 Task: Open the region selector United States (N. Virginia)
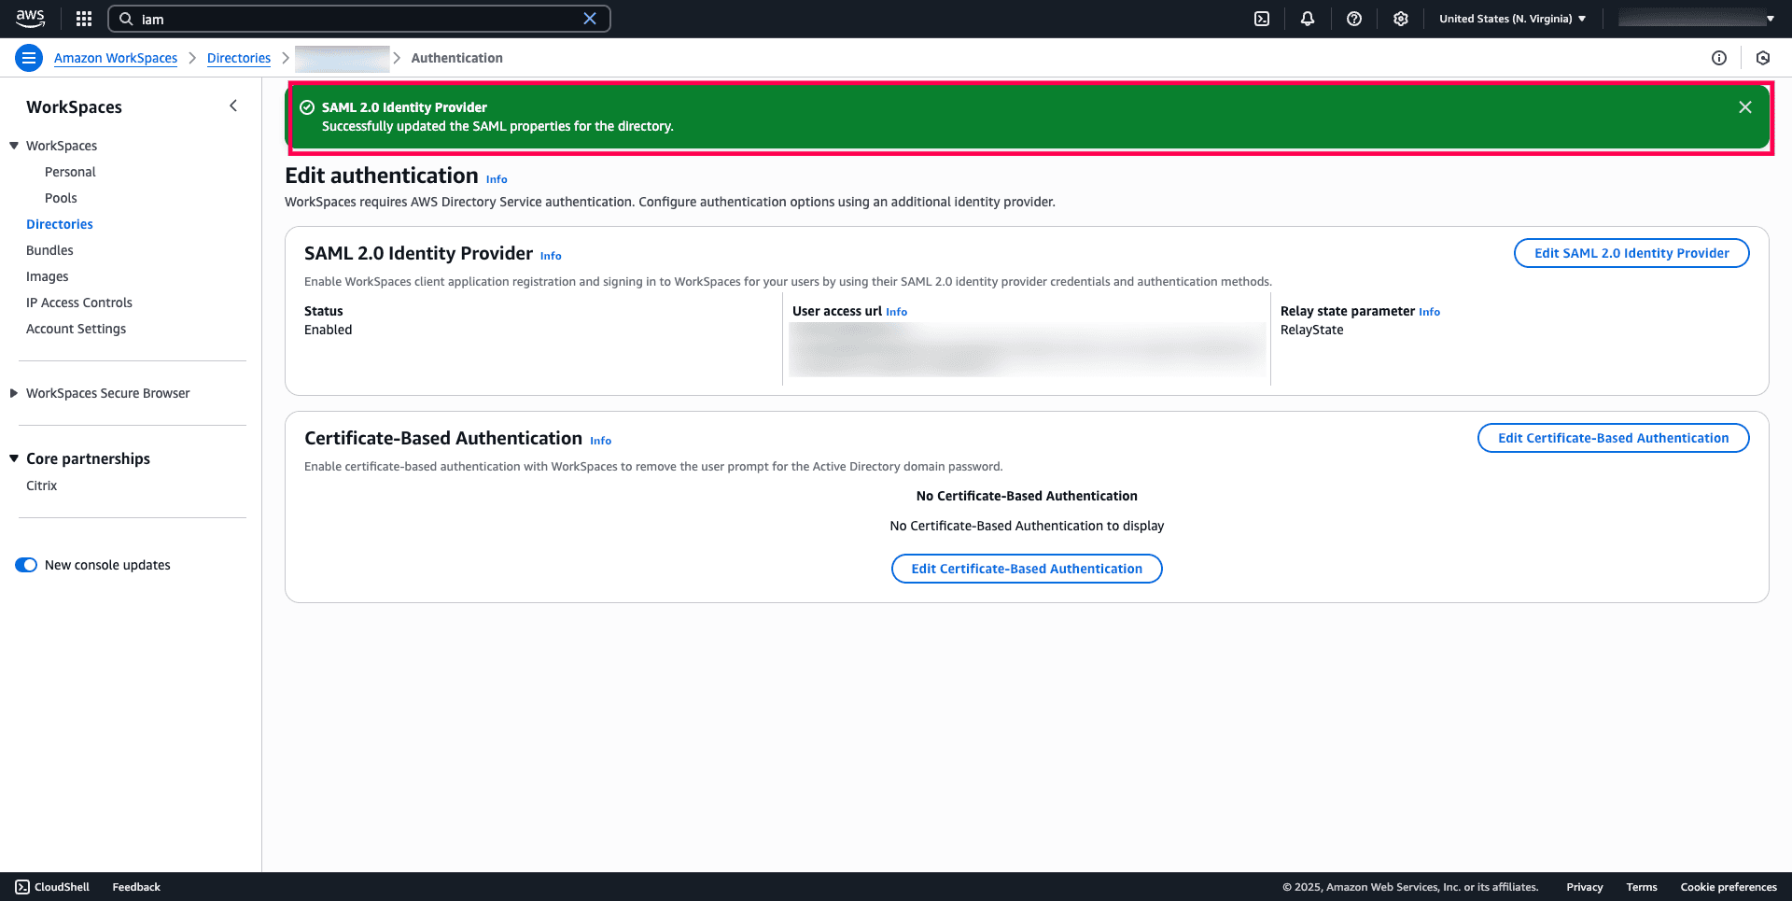coord(1512,19)
